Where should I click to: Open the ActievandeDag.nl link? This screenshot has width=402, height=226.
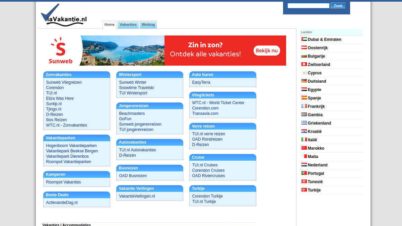coord(62,203)
